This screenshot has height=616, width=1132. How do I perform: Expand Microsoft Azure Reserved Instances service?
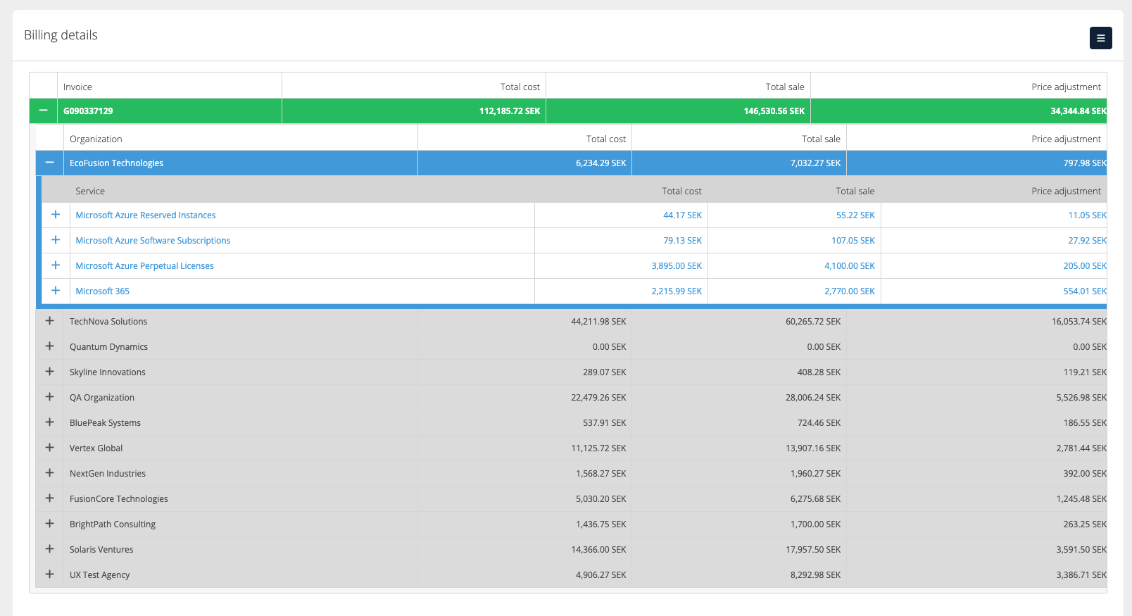[56, 215]
